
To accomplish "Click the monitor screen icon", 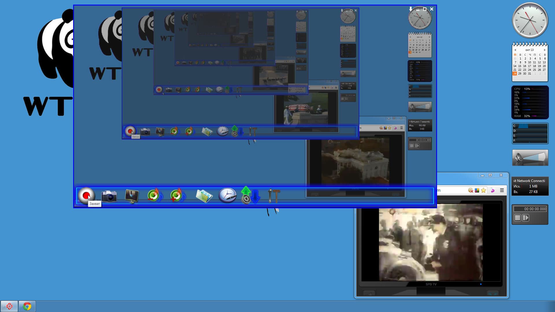I will [132, 196].
